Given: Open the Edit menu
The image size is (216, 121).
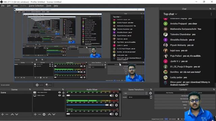Looking at the screenshot, I should point(9,6).
